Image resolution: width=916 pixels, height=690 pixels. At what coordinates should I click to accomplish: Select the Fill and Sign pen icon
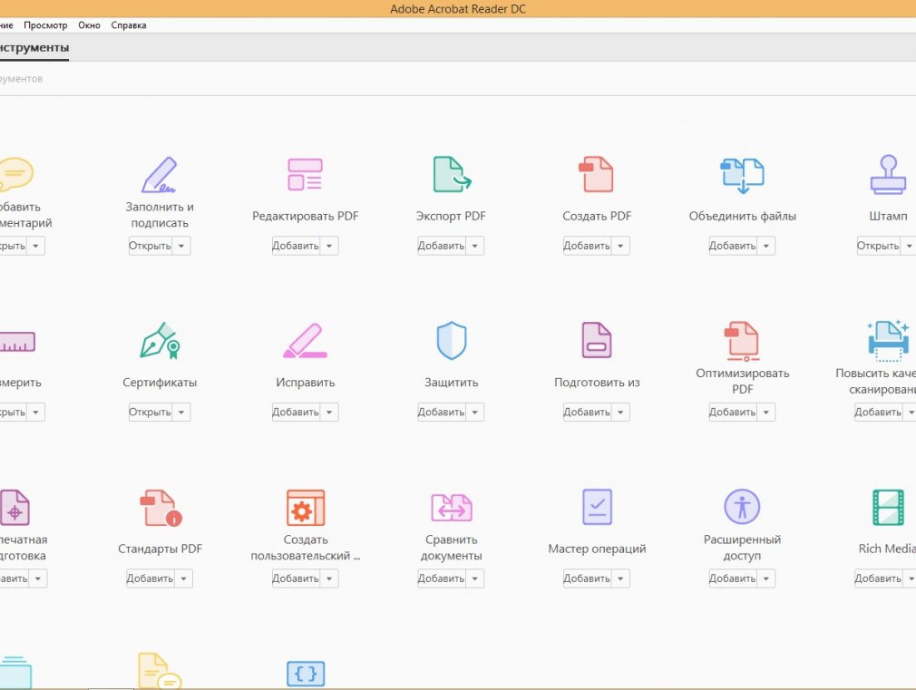[x=159, y=174]
